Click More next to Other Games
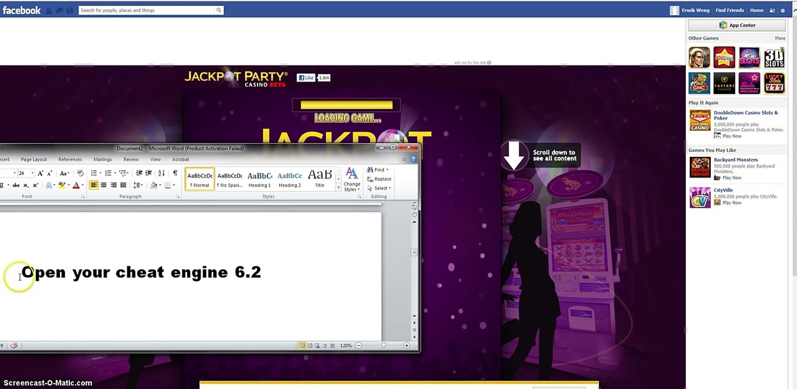797x389 pixels. coord(780,38)
